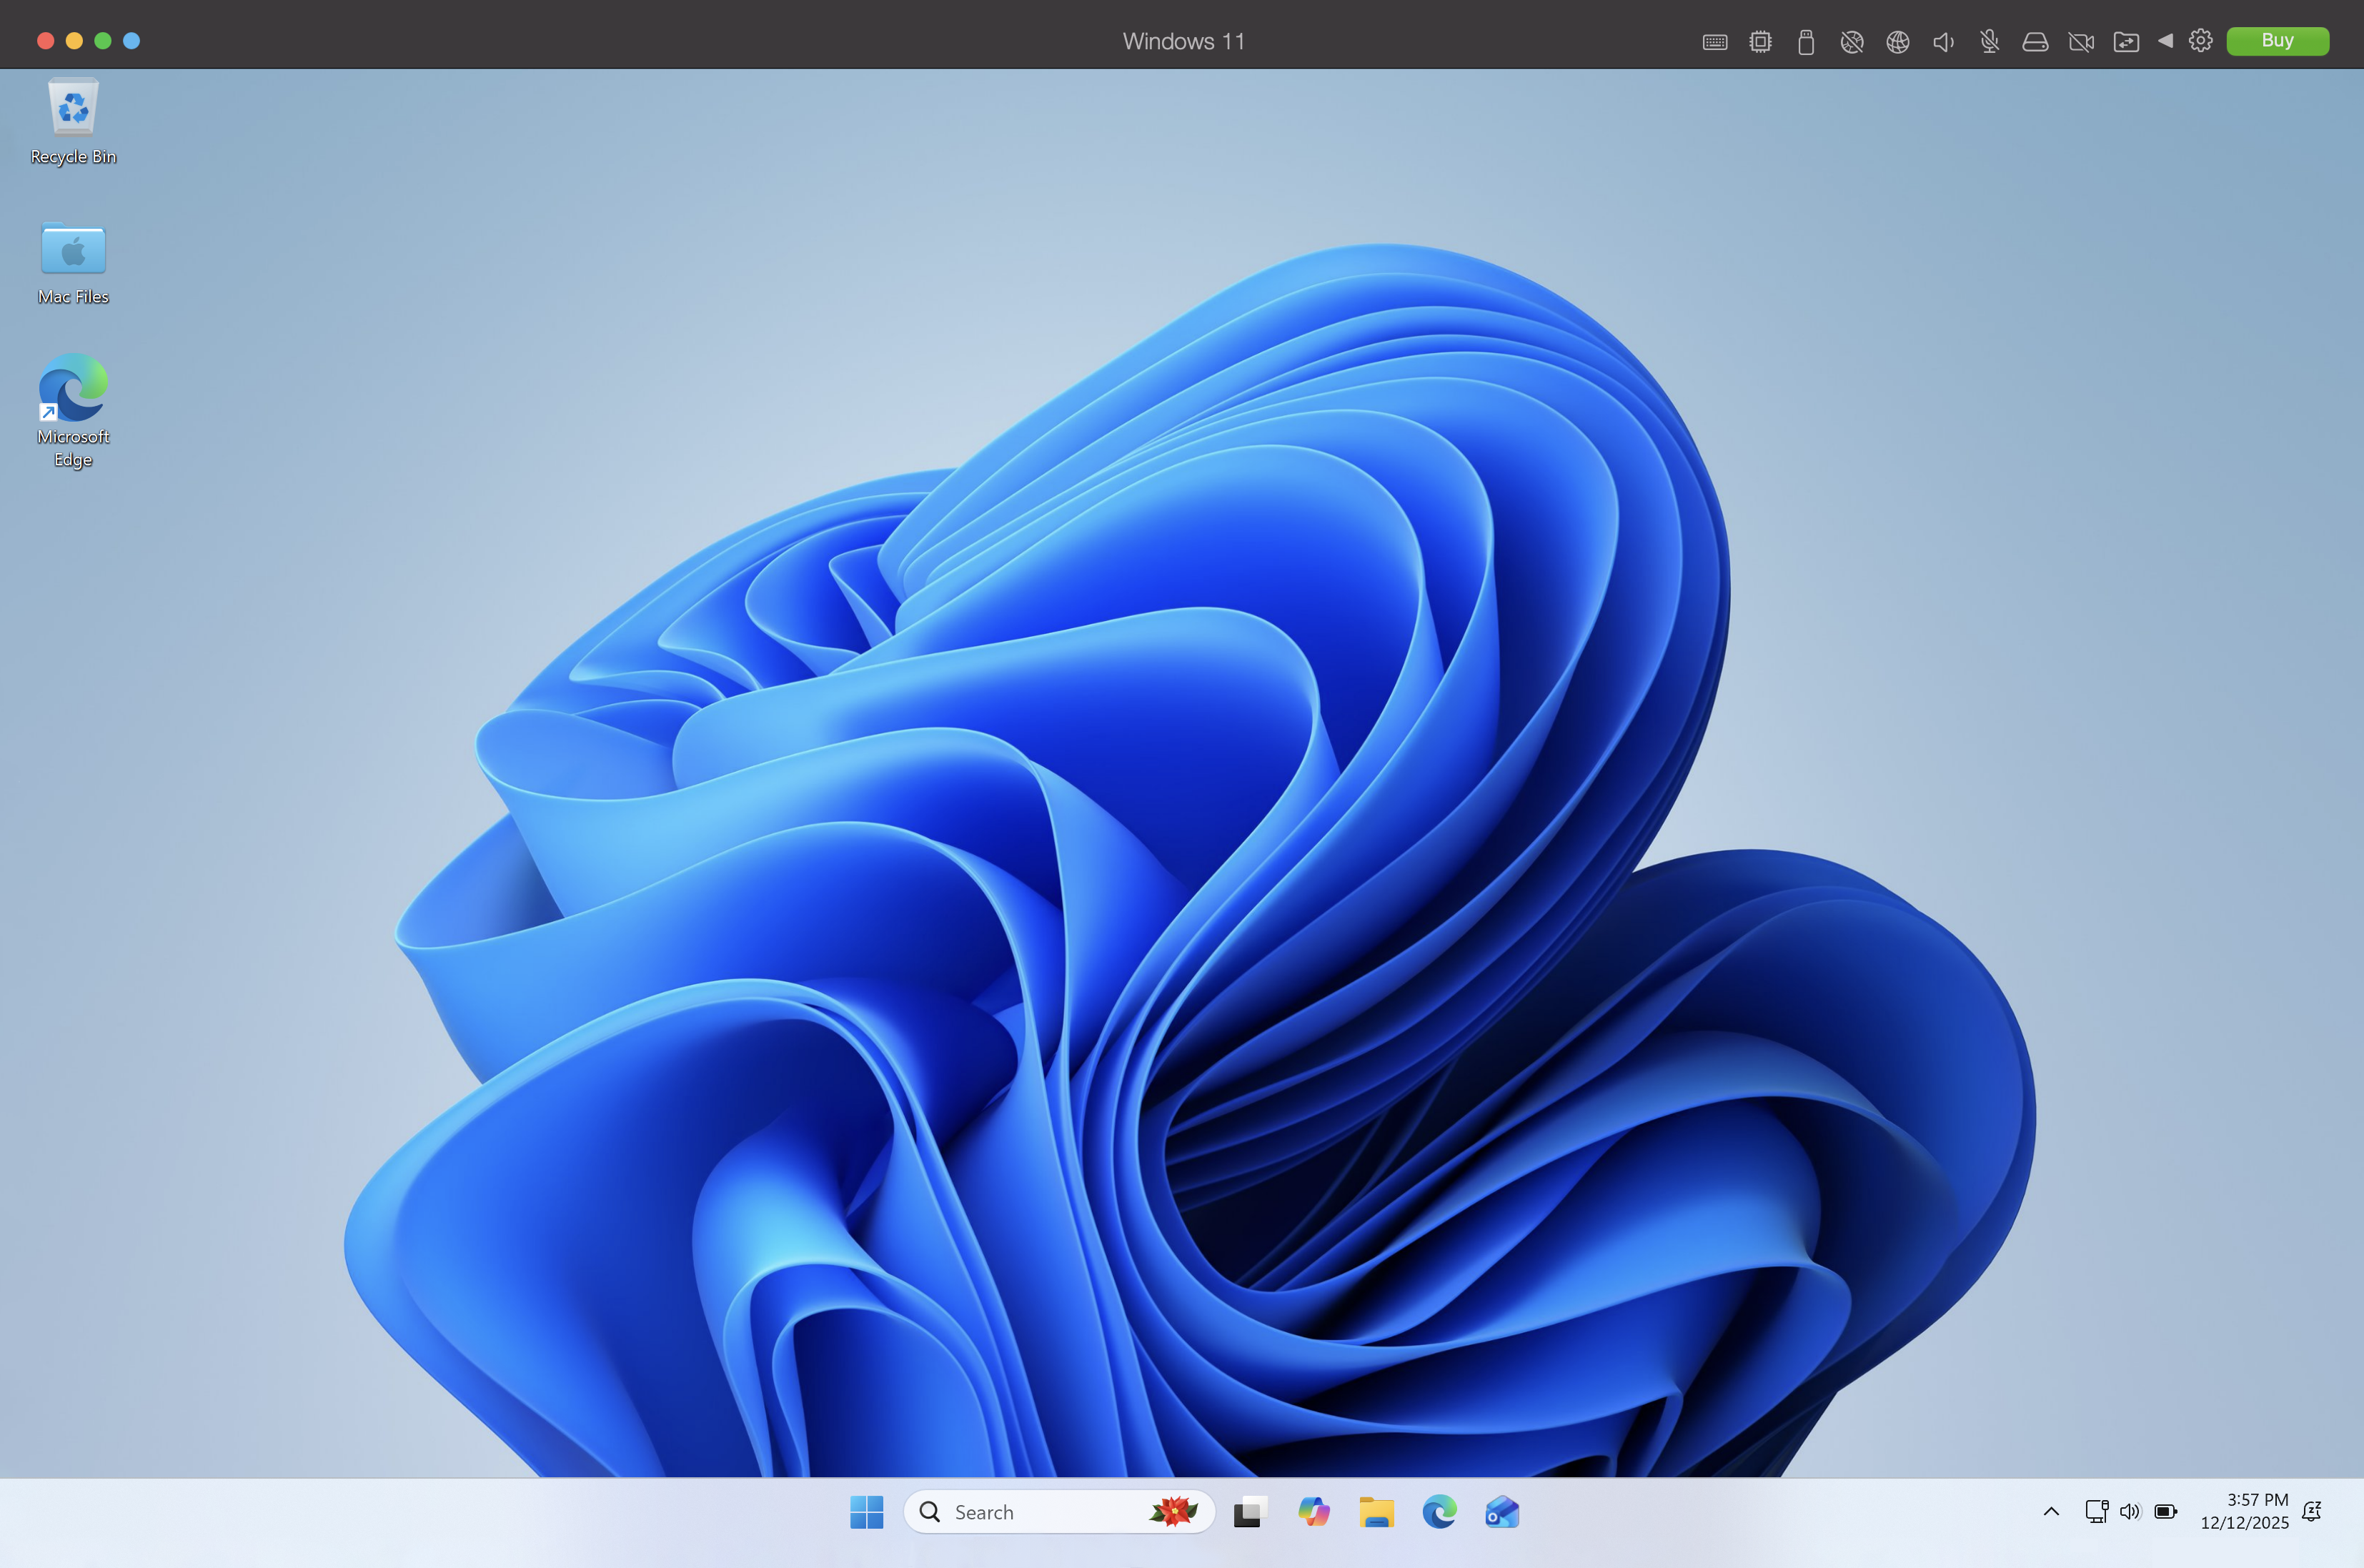2364x1568 pixels.
Task: Open the USB devices menu in Parallels toolbar
Action: (1805, 41)
